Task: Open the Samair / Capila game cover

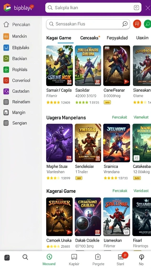Action: [60, 65]
